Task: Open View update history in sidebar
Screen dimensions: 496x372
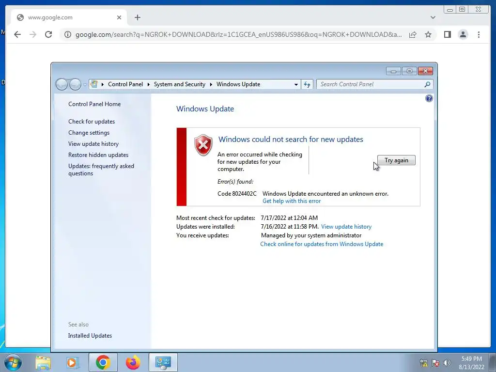Action: tap(93, 144)
